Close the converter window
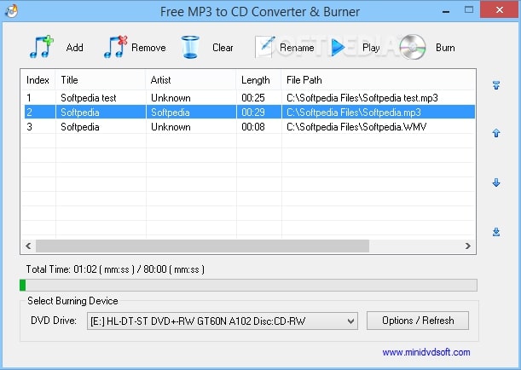This screenshot has width=521, height=370. (500, 10)
